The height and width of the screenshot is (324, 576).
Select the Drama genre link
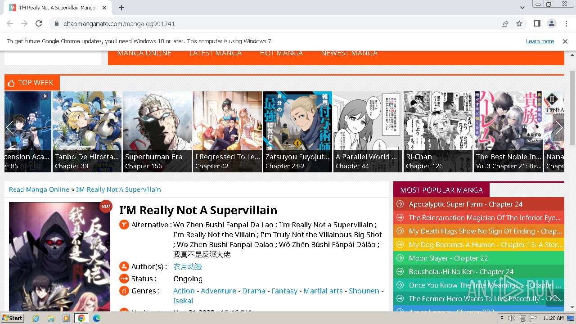(254, 291)
